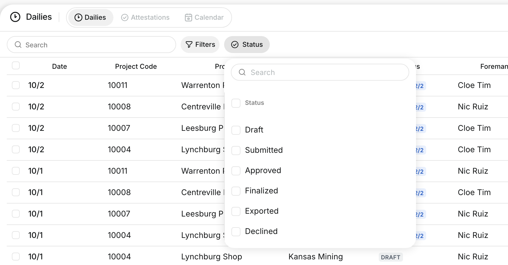
Task: Select the 10/2 row with code 10011
Action: click(16, 85)
